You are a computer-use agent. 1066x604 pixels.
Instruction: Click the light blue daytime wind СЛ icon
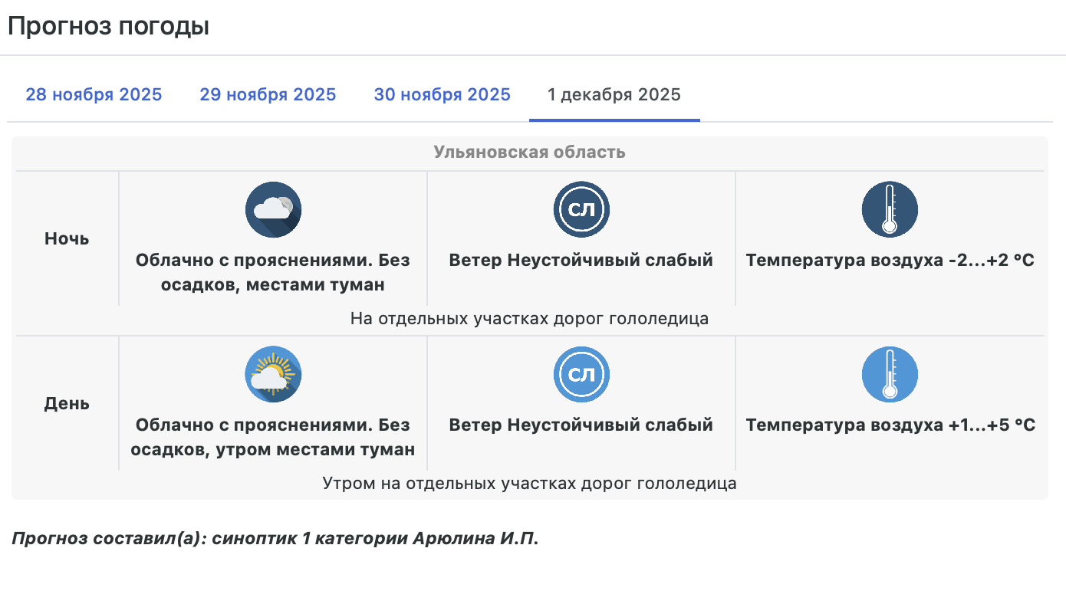581,374
